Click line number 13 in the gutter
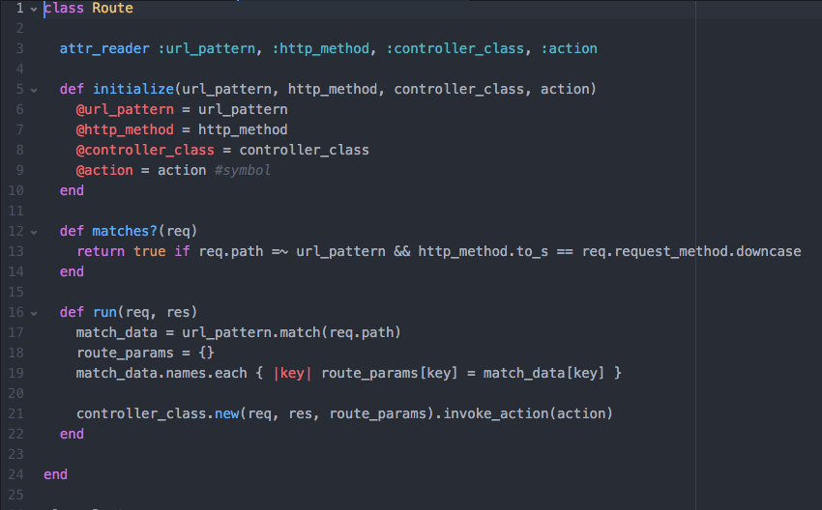 [15, 251]
